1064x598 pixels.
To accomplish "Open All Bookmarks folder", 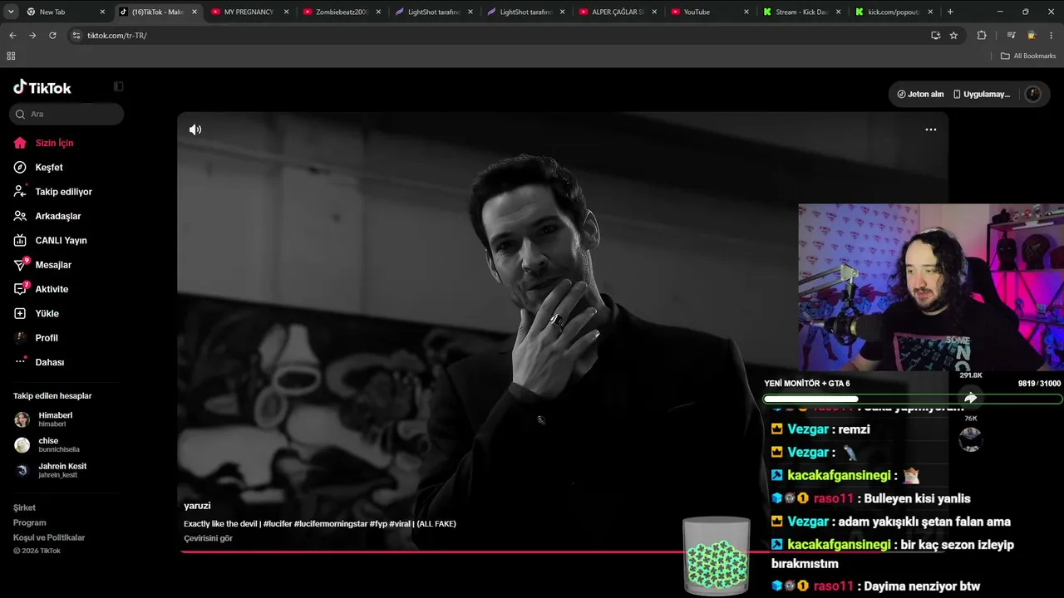I will coord(1028,56).
